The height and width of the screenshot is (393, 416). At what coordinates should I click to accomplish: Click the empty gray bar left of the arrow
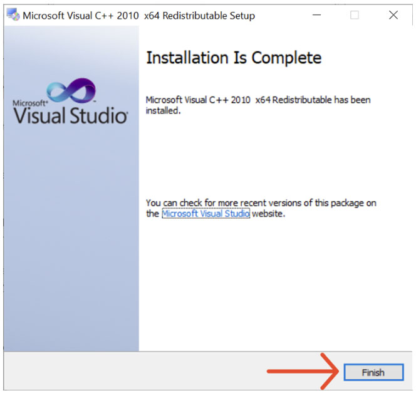click(125, 372)
